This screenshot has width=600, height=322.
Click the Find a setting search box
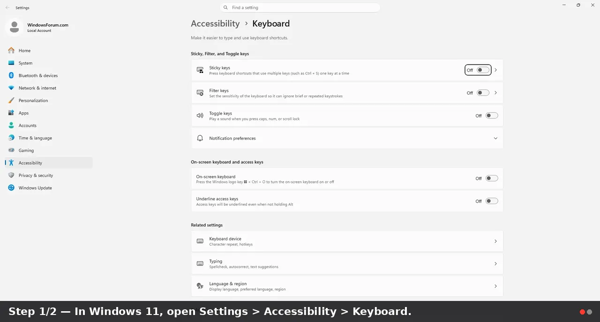pos(300,7)
